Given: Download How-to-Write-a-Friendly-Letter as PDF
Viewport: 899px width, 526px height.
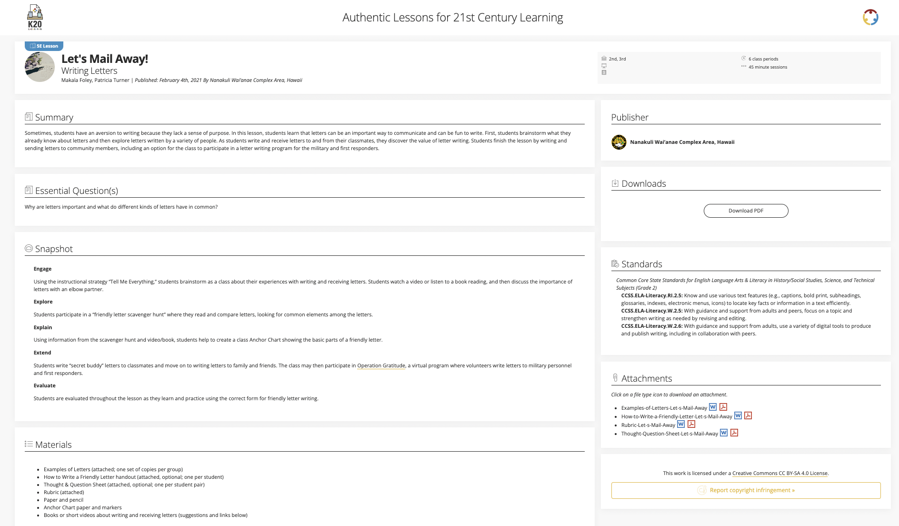Looking at the screenshot, I should tap(748, 415).
